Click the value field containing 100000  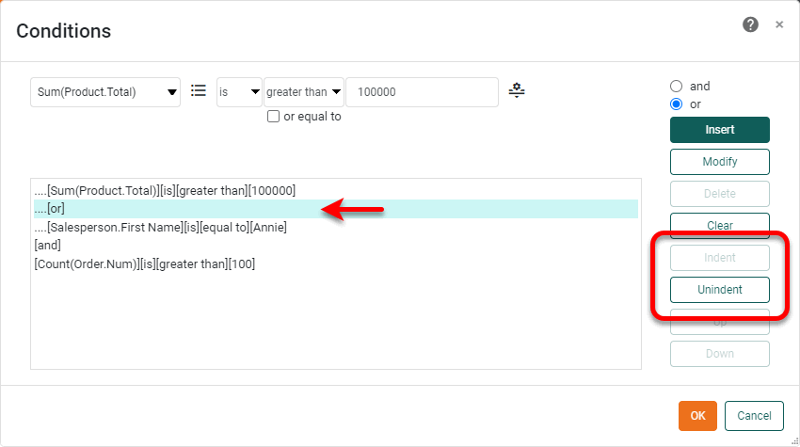pyautogui.click(x=422, y=92)
